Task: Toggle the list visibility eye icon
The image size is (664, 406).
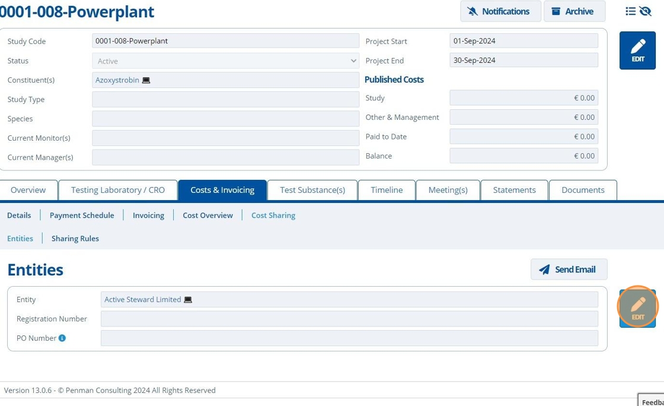Action: (645, 11)
